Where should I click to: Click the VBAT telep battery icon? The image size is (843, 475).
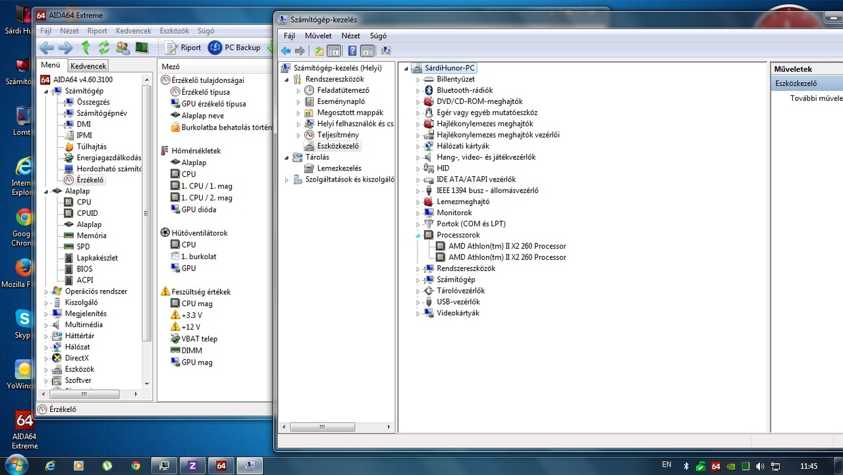pos(175,339)
